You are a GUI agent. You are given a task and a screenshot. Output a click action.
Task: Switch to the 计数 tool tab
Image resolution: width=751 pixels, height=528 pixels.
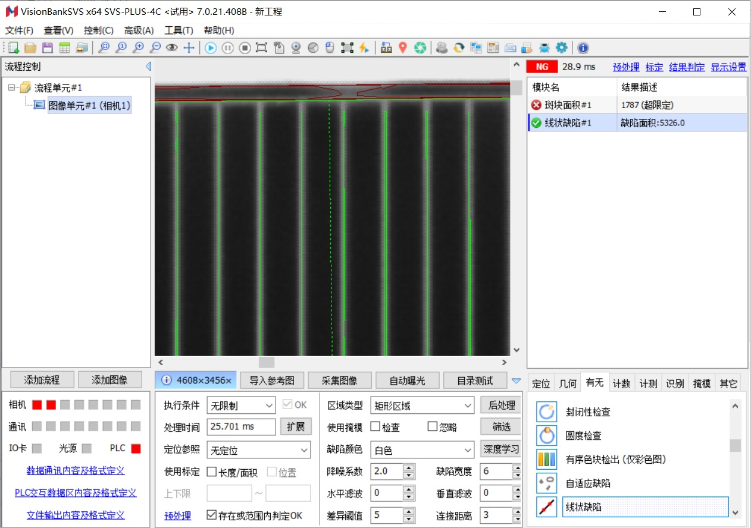coord(621,384)
